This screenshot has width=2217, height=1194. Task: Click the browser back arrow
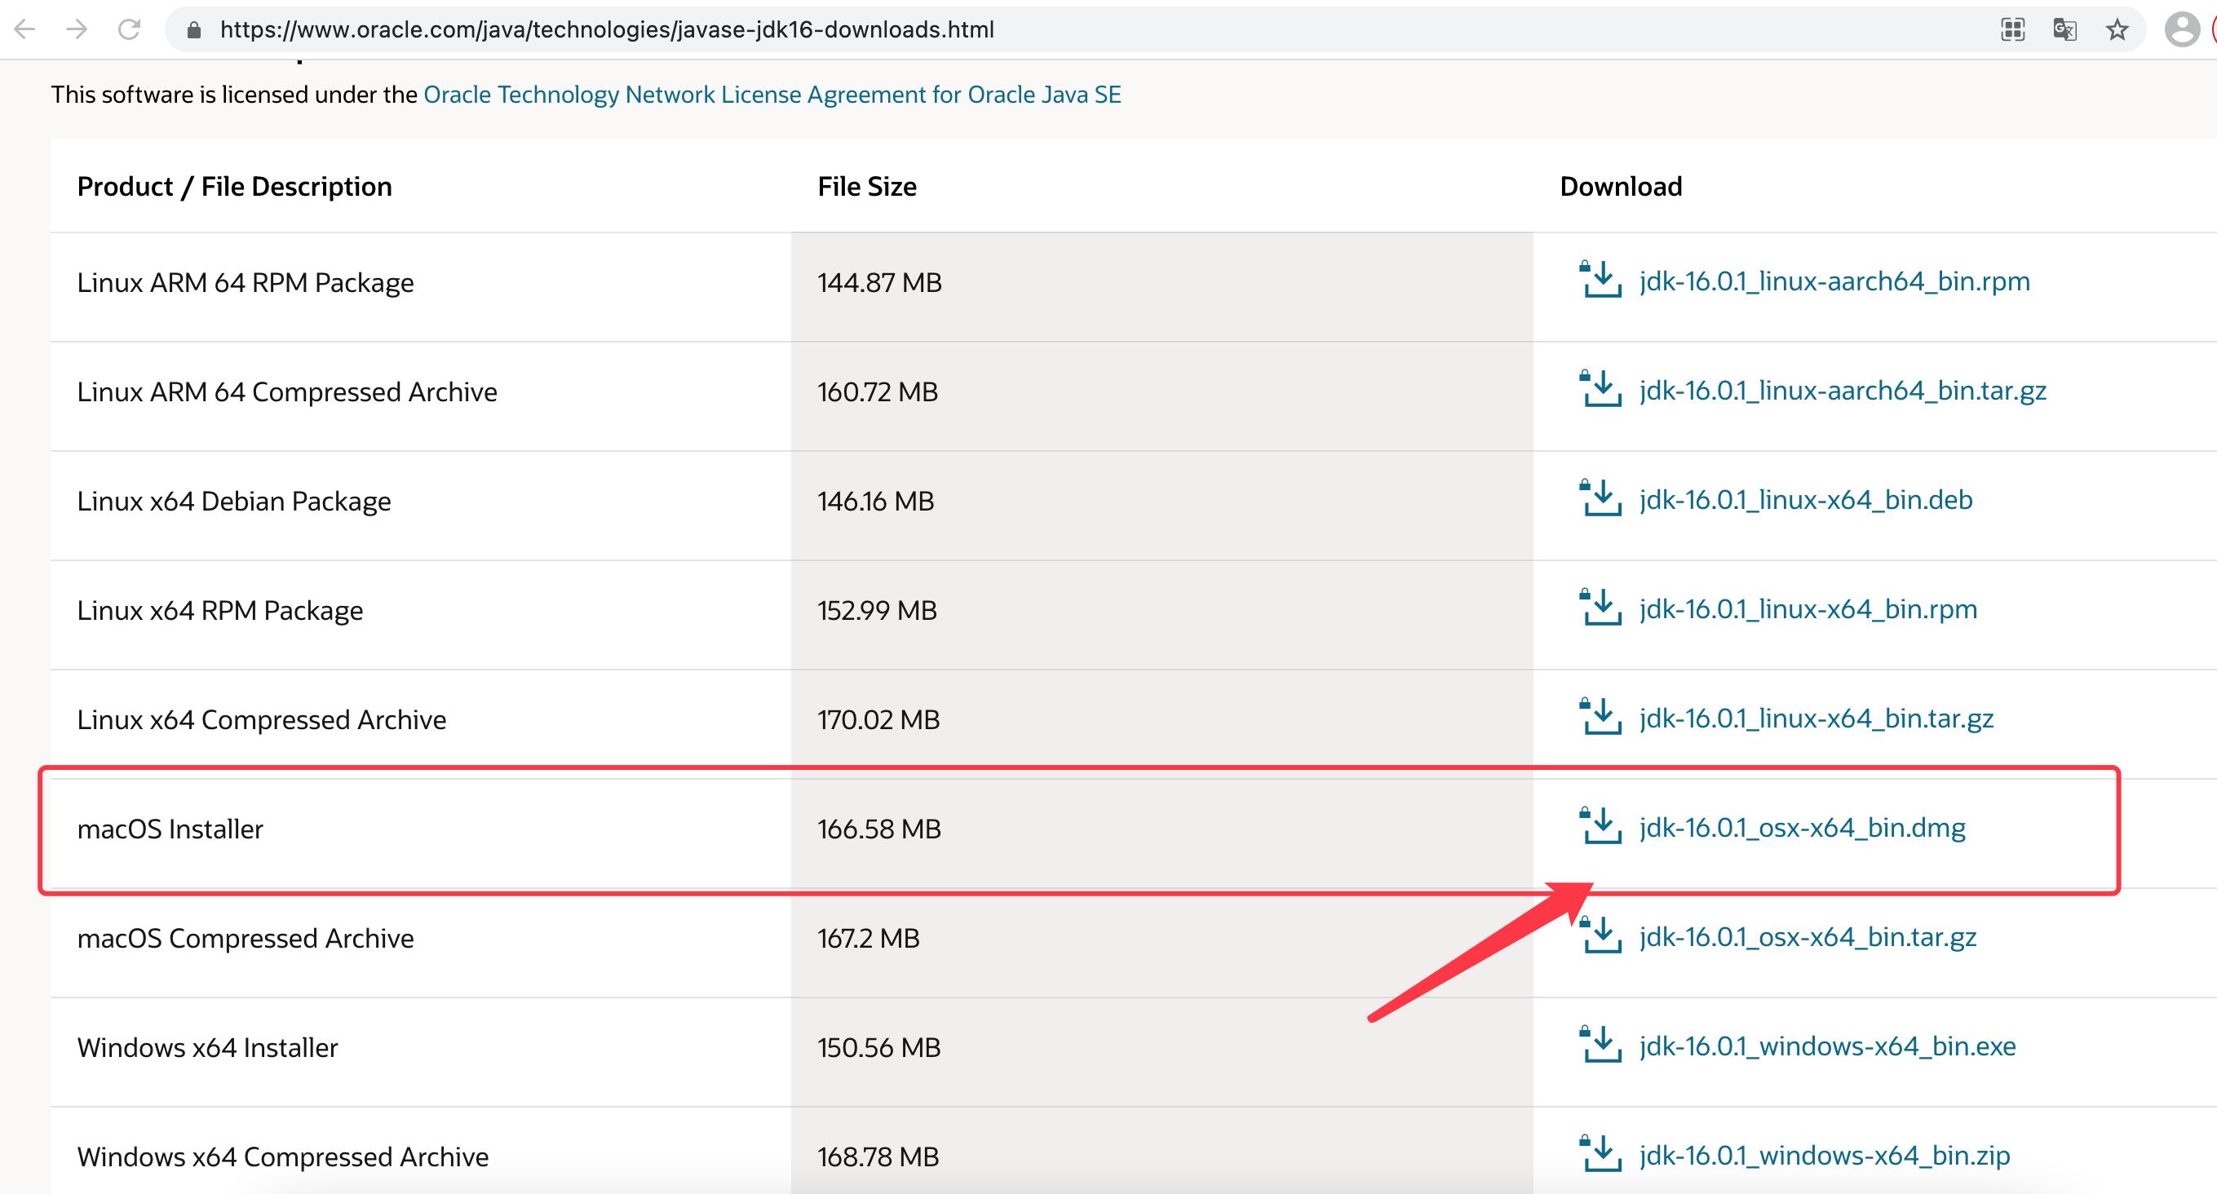[25, 30]
